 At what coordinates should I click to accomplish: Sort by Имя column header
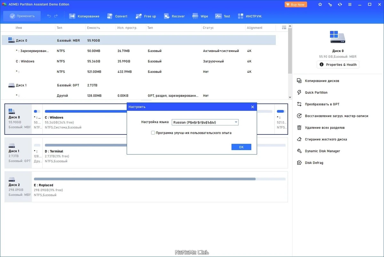pos(19,28)
